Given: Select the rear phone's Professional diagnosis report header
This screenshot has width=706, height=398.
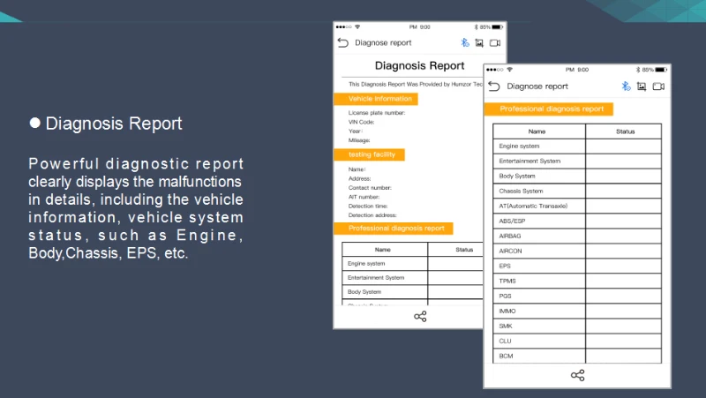Looking at the screenshot, I should [393, 229].
